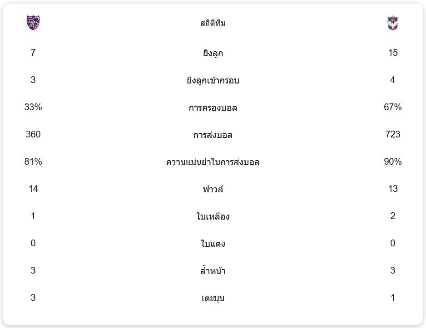Click the 67% possession value
The height and width of the screenshot is (328, 426).
click(x=393, y=107)
